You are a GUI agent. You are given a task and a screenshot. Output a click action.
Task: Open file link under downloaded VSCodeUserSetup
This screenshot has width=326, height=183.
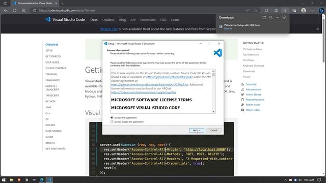point(228,28)
